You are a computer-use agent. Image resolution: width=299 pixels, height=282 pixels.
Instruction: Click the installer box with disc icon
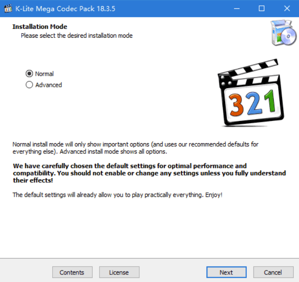pos(284,32)
